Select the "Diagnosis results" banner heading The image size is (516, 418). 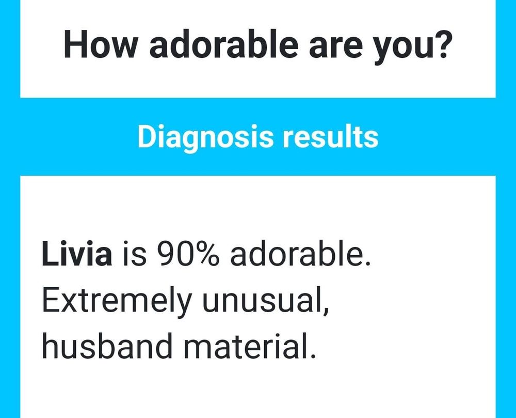coord(257,137)
